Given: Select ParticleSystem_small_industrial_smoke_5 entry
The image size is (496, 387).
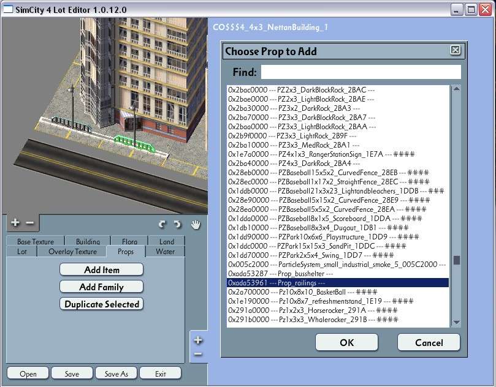Looking at the screenshot, I should coord(338,264).
